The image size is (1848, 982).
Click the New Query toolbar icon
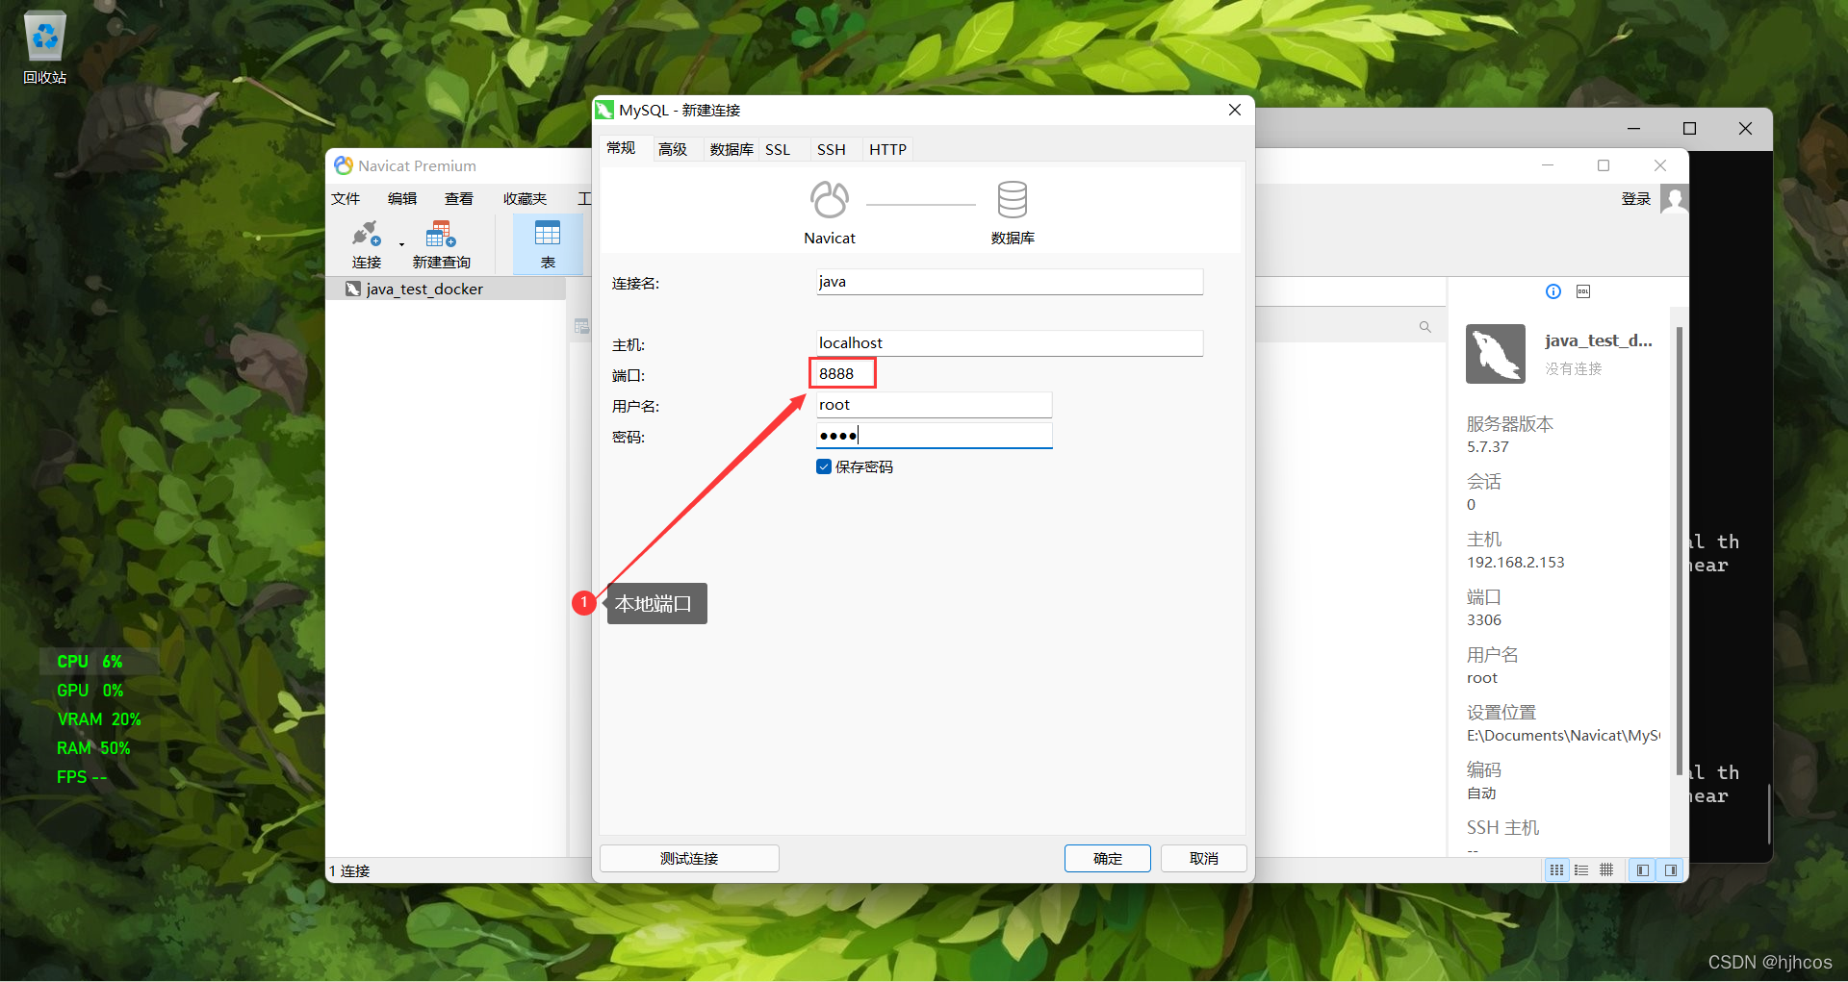[441, 244]
